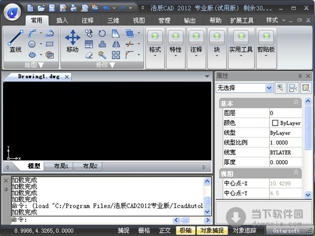This screenshot has height=236, width=315.
Task: Select the Erase tool
Action: [89, 55]
